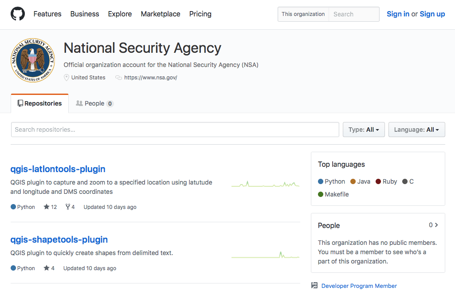Image resolution: width=455 pixels, height=295 pixels.
Task: Go to the Explore page
Action: pyautogui.click(x=120, y=14)
